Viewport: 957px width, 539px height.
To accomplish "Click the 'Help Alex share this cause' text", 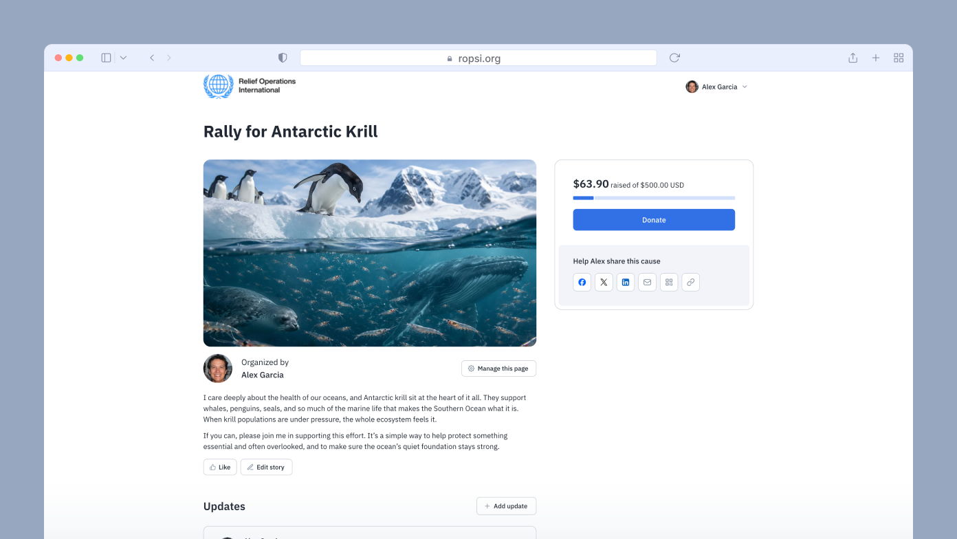I will 617,261.
